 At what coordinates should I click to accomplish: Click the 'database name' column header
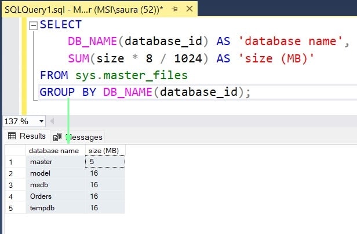pos(56,150)
